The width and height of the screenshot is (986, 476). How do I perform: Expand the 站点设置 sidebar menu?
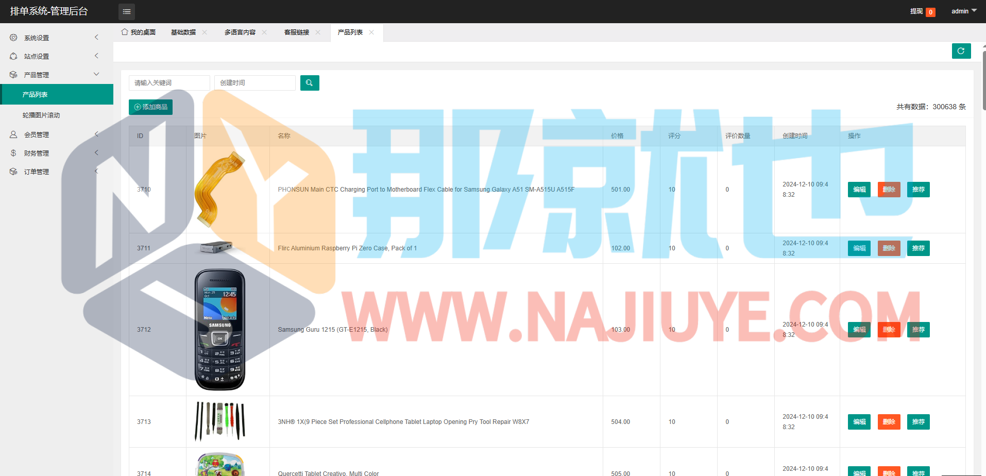[x=54, y=56]
